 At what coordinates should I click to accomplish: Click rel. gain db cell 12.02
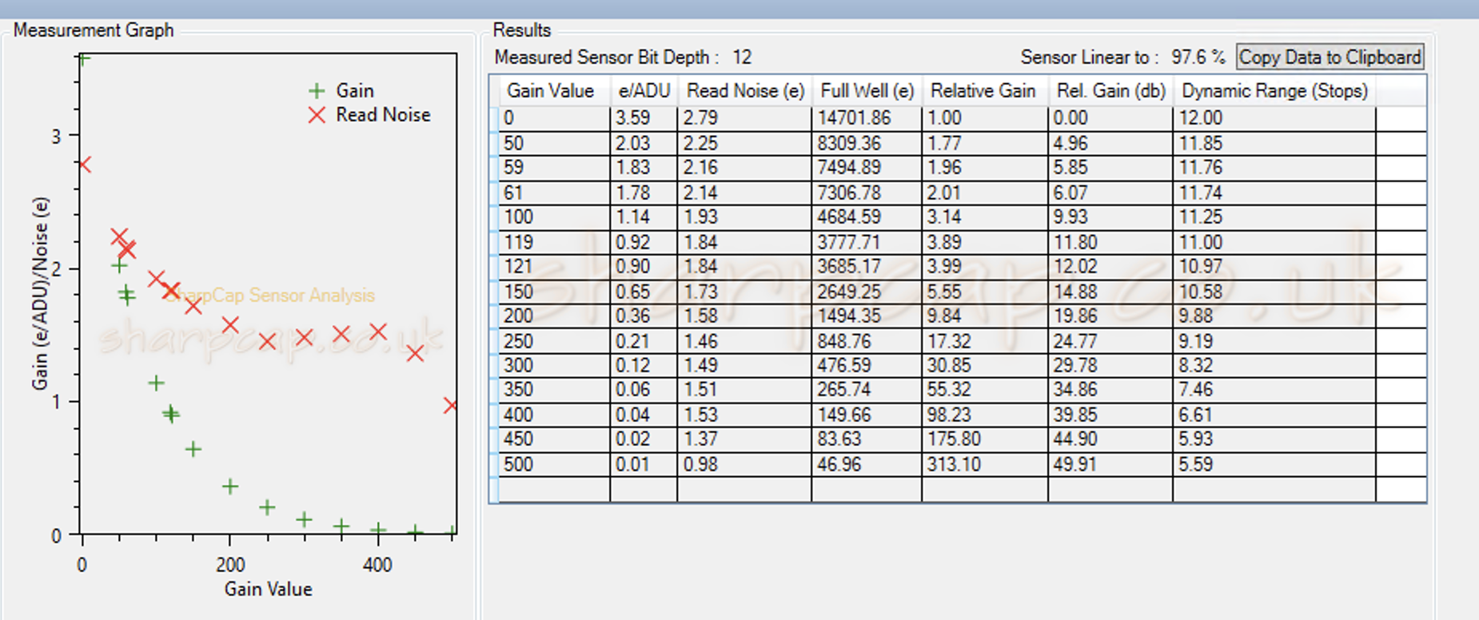coord(1110,267)
